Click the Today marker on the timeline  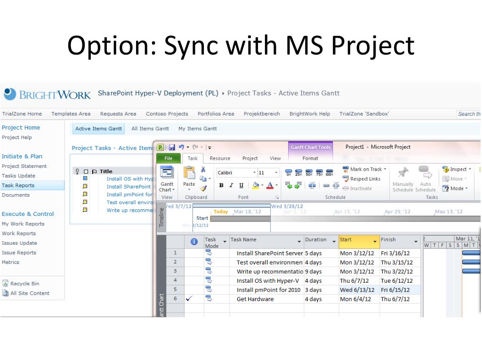click(x=220, y=212)
